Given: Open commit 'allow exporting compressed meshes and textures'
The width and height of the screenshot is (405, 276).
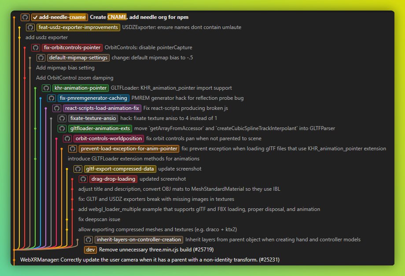Looking at the screenshot, I should click(x=158, y=229).
